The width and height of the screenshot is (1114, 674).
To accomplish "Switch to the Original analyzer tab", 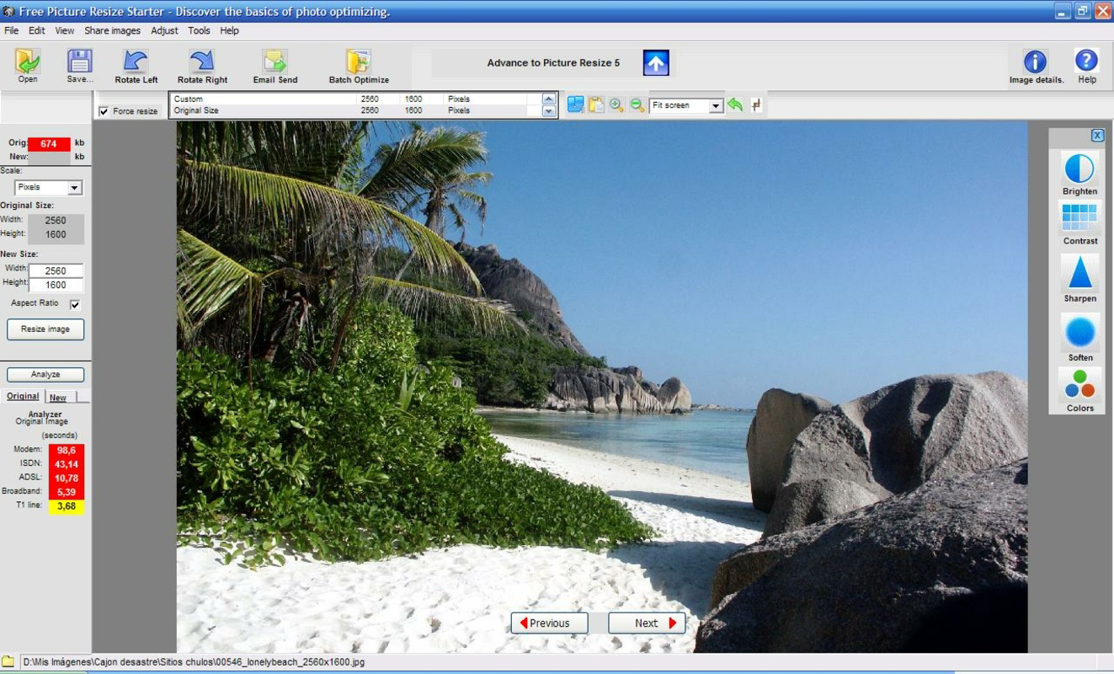I will pos(23,396).
